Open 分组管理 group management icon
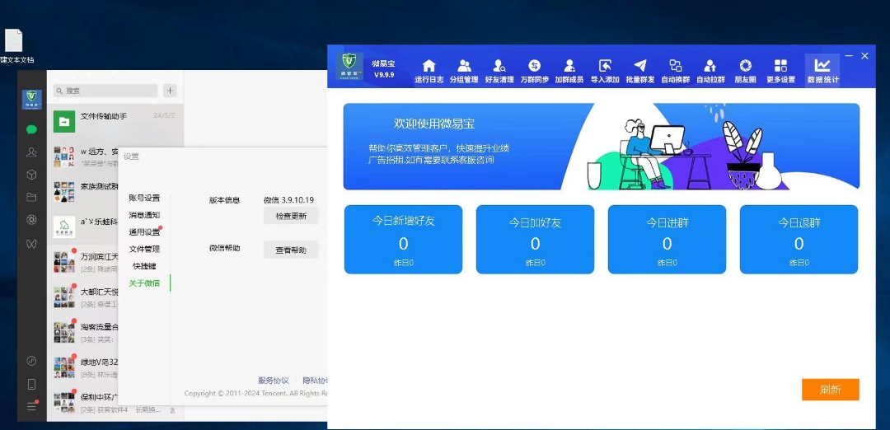890x430 pixels. click(464, 70)
